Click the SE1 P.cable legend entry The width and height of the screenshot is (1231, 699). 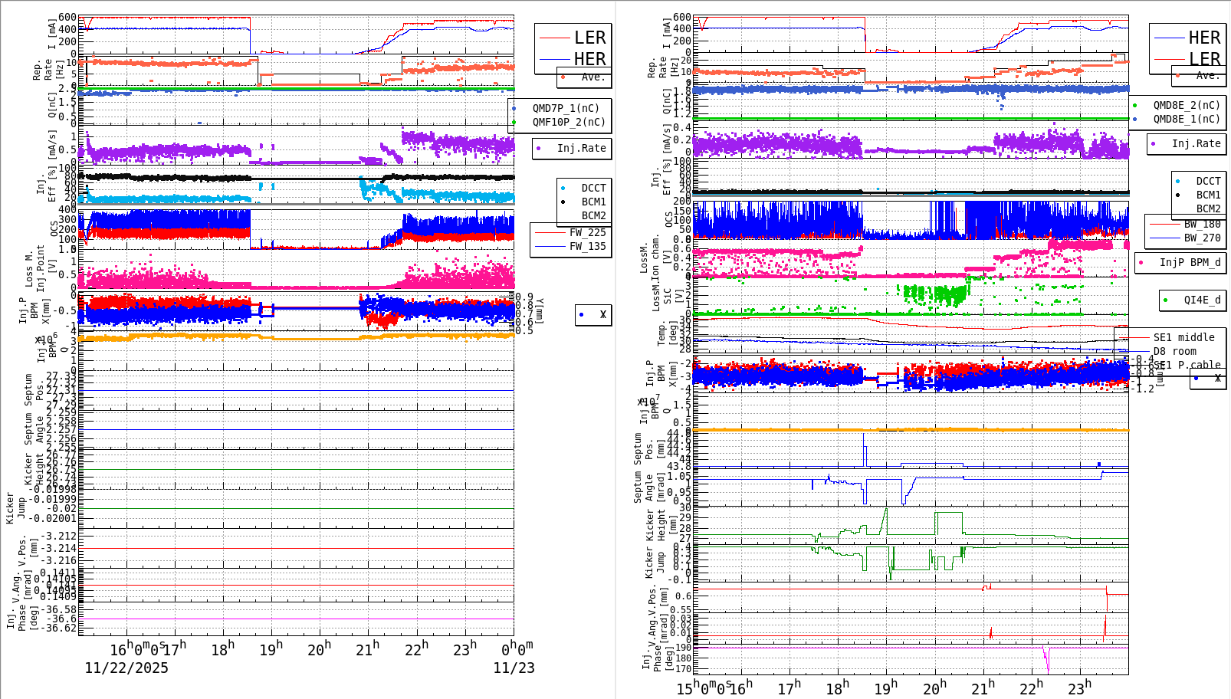pos(1187,366)
